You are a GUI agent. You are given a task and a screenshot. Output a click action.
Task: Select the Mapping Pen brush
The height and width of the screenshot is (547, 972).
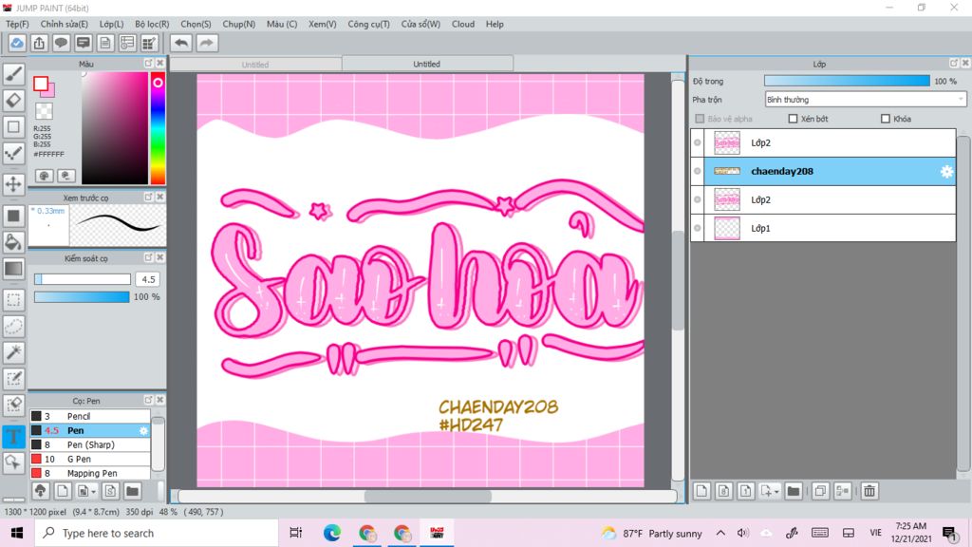[90, 473]
